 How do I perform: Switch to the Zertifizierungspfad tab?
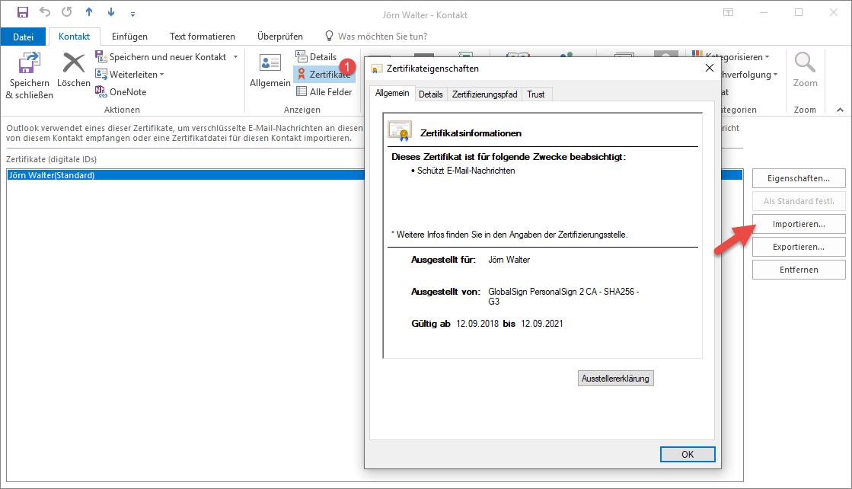[x=484, y=94]
